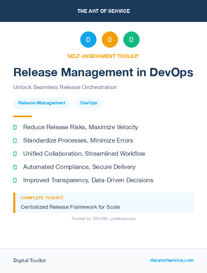This screenshot has height=273, width=207.
Task: Click the orange circle icon
Action: pos(110,39)
